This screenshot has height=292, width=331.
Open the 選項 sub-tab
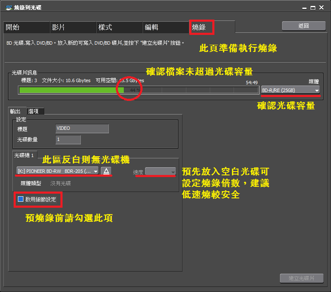(x=33, y=111)
